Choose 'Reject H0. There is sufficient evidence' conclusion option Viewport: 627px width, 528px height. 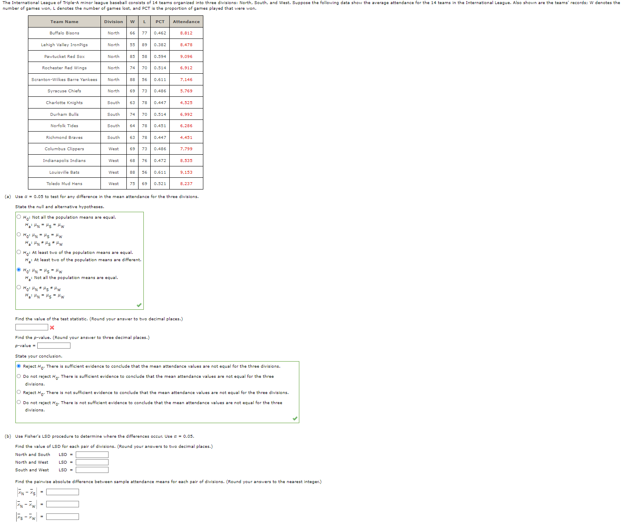pos(19,366)
